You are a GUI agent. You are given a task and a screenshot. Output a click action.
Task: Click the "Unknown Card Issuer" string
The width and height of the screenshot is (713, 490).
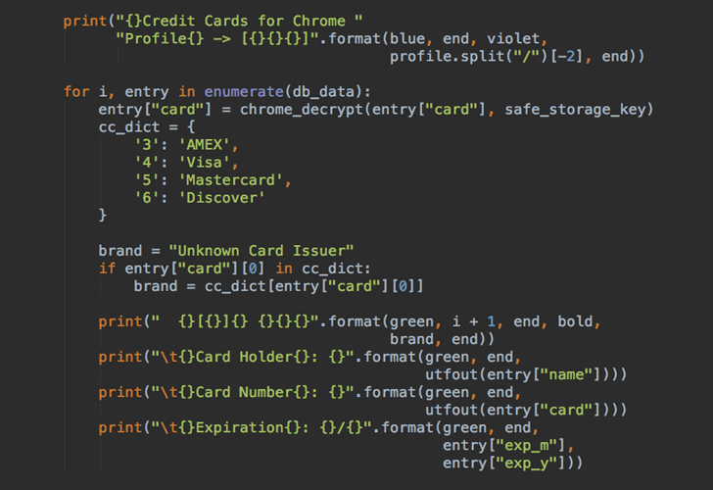tap(261, 251)
